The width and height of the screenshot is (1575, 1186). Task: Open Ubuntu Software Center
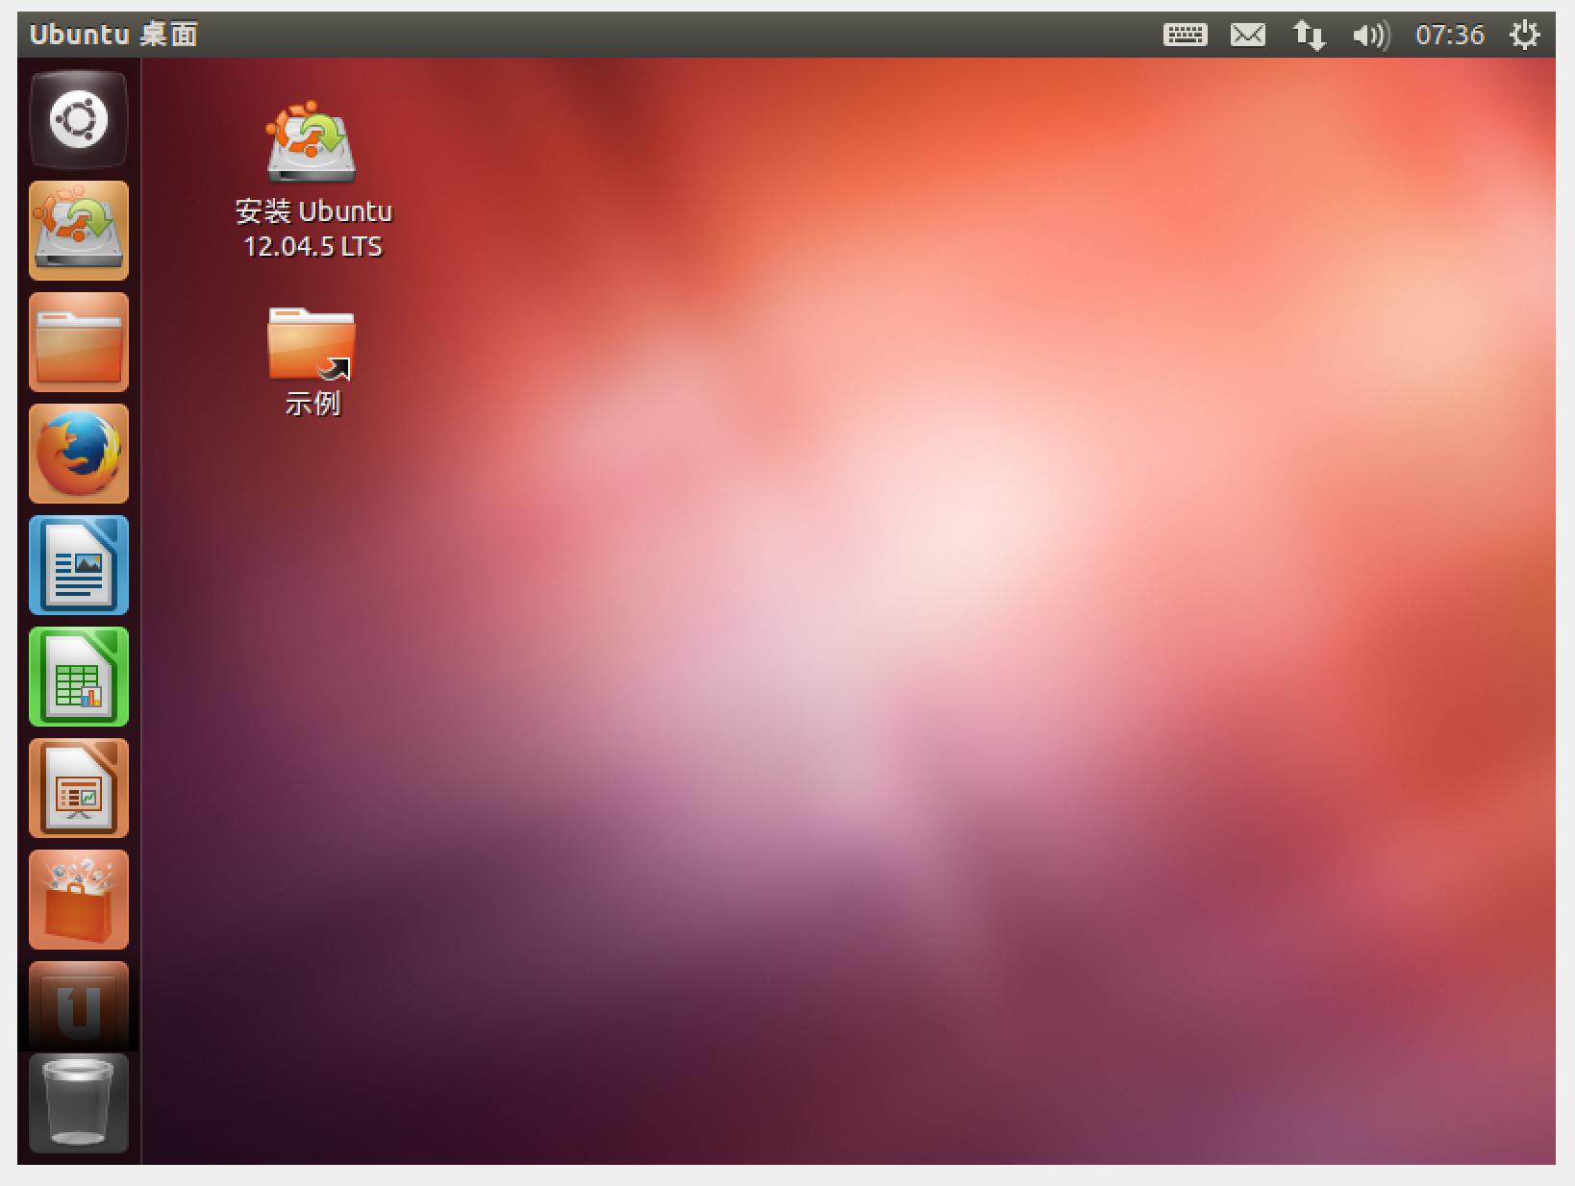coord(79,900)
